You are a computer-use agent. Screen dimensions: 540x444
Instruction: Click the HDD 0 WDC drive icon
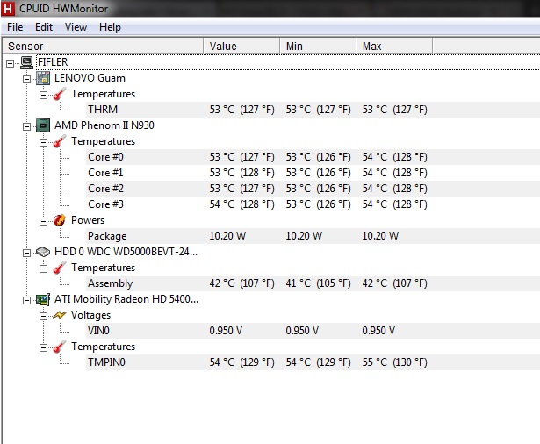click(x=43, y=252)
